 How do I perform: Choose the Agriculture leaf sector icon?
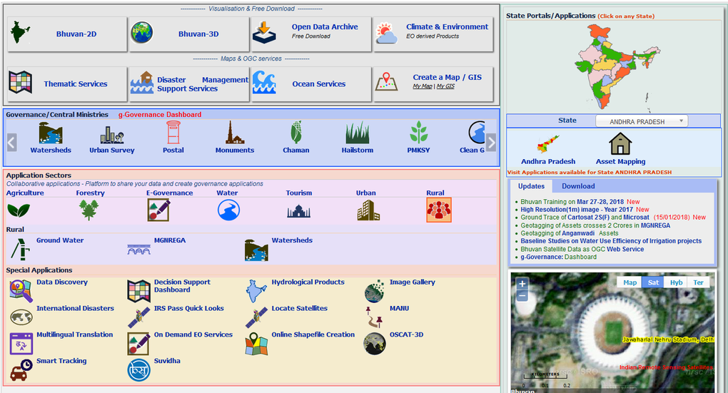point(19,210)
